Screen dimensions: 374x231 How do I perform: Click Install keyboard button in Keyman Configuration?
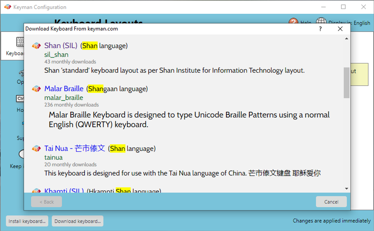tap(27, 221)
